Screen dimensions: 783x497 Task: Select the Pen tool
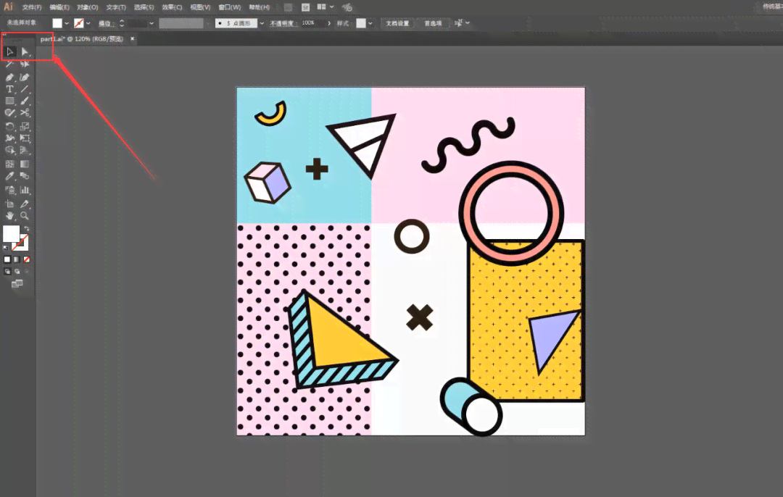pyautogui.click(x=9, y=77)
